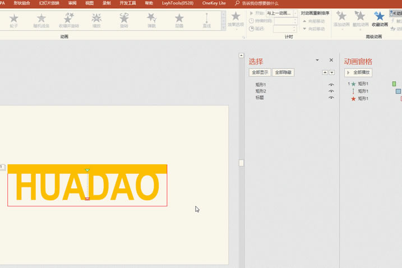402x268 pixels.
Task: Open dropdown arrow under 效果选项
Action: (236, 29)
